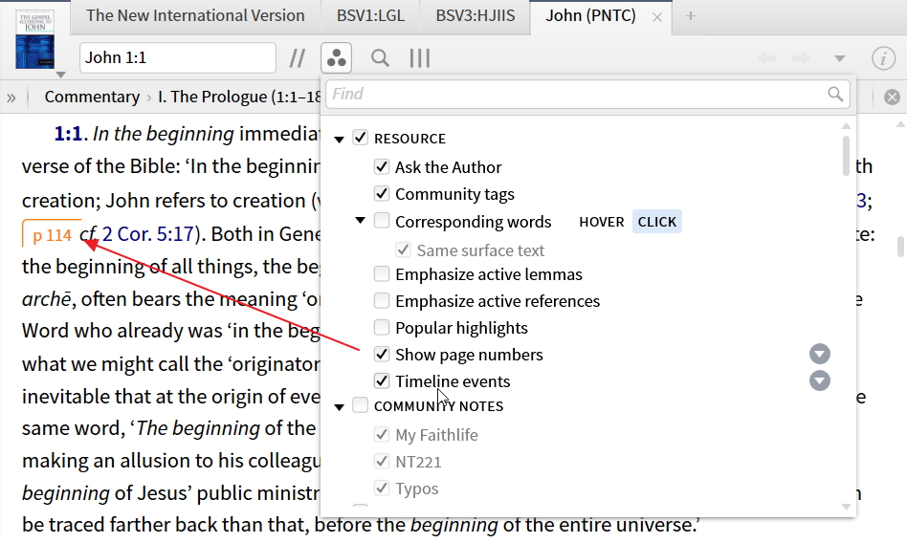Collapse the Community Notes section triangle
Screen dimensions: 907x543
pyautogui.click(x=340, y=406)
